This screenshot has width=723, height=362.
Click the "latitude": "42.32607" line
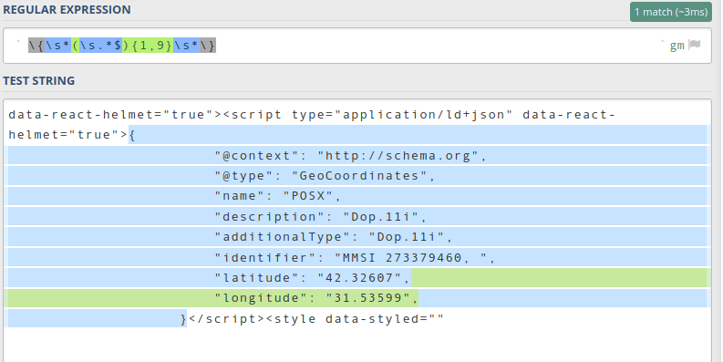[x=312, y=278]
